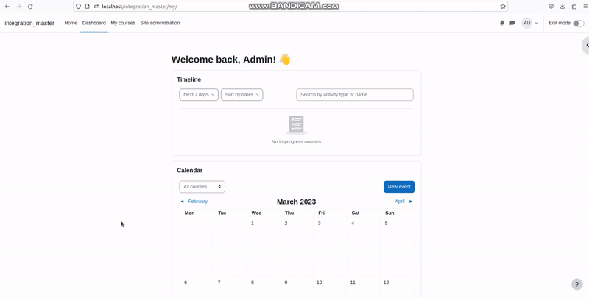589x298 pixels.
Task: Click the shield tracking protection icon
Action: coord(79,7)
